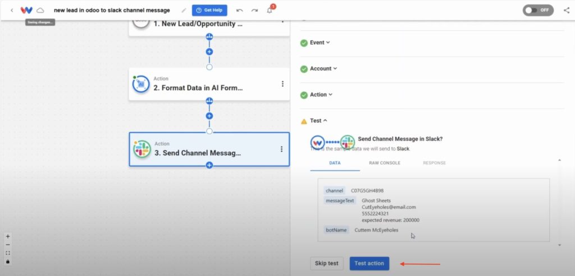575x276 pixels.
Task: Click the channel field label
Action: pyautogui.click(x=335, y=190)
